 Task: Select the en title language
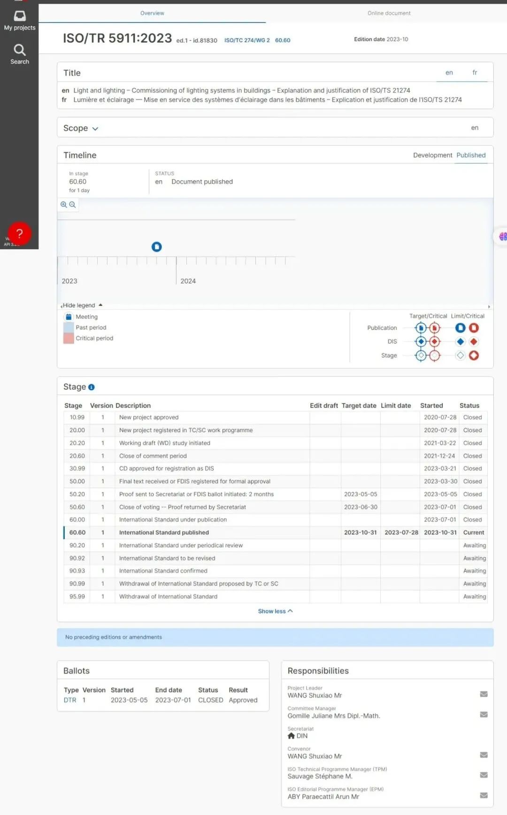449,73
